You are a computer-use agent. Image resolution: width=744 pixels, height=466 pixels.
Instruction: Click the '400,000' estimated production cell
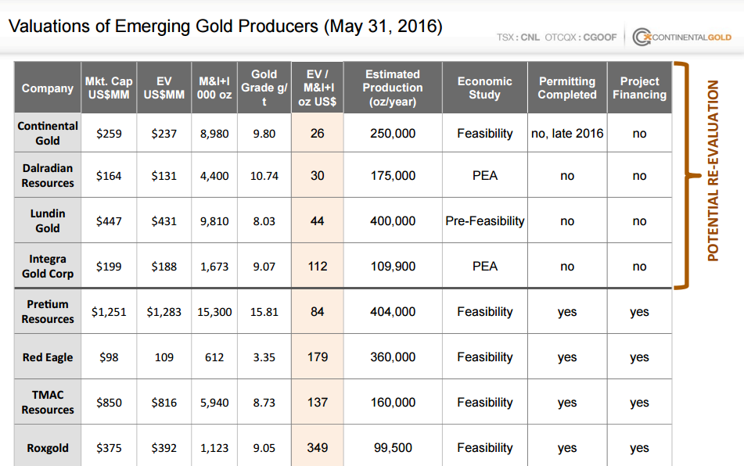click(x=393, y=221)
